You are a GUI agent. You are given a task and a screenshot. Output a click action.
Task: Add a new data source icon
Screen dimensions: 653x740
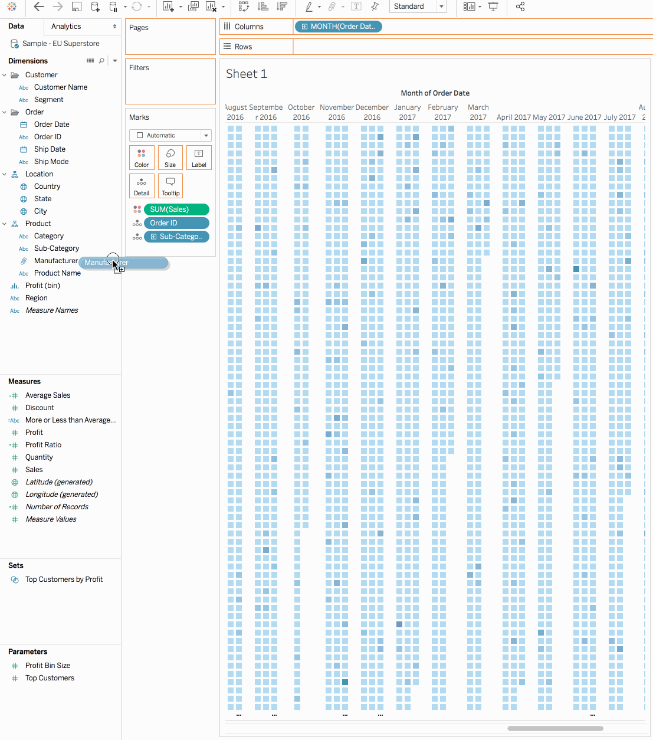click(95, 6)
